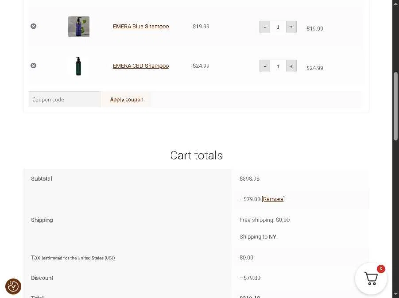Open EMERA CBD Shampoo product link
This screenshot has width=399, height=298.
(x=141, y=66)
